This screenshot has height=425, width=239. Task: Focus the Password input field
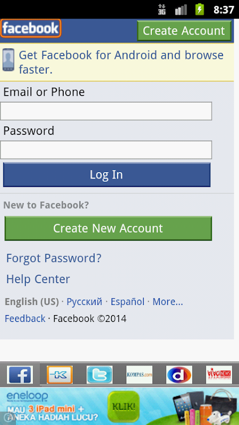point(106,150)
